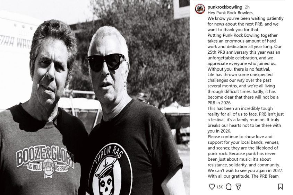Click the 2h post timestamp

point(247,7)
